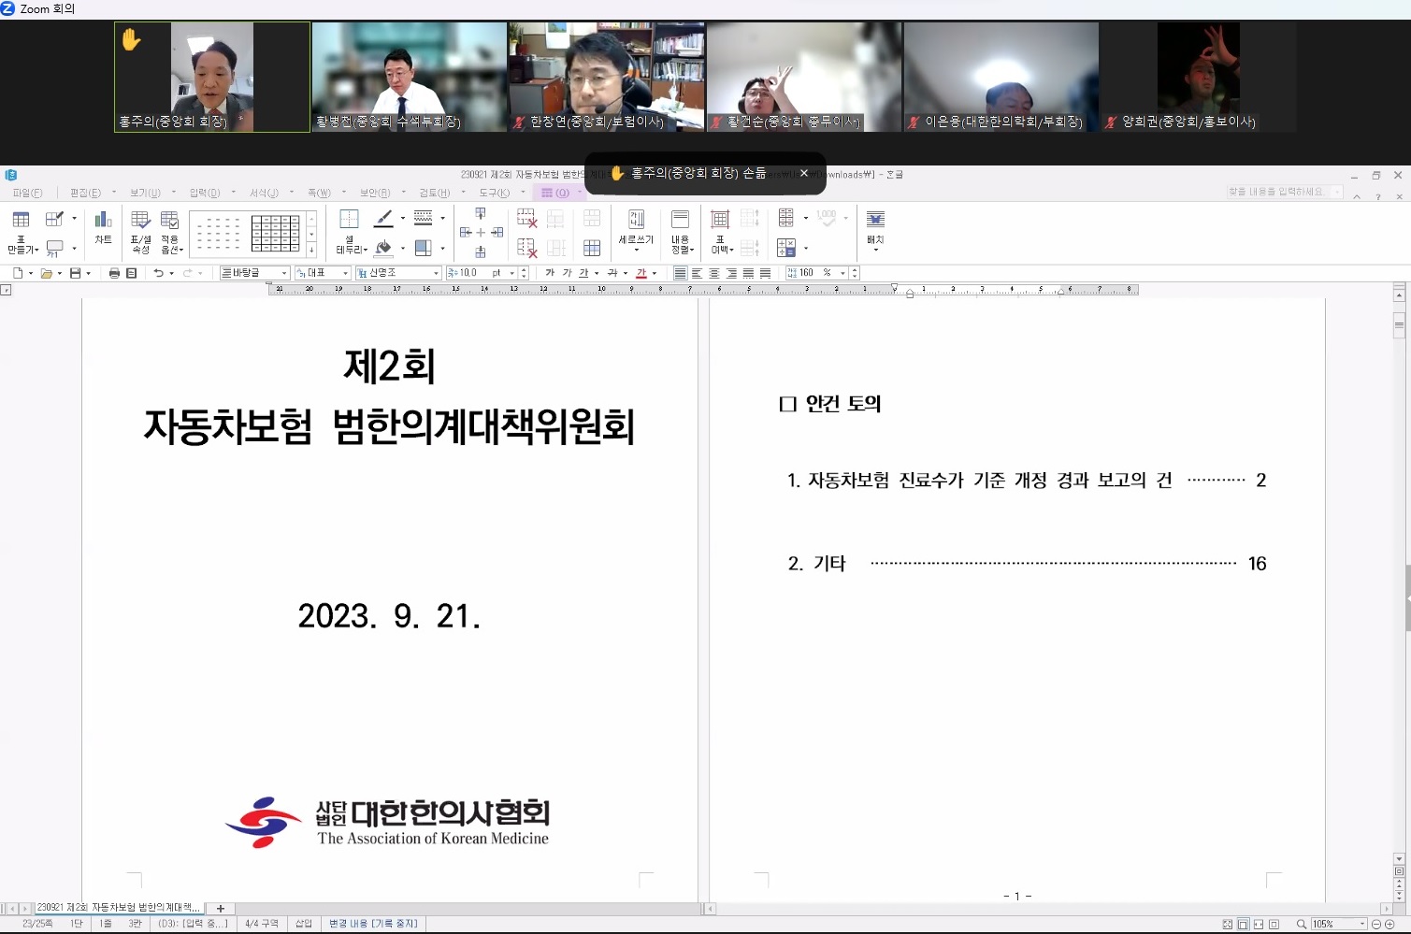Toggle bold formatting with 가 button
1411x934 pixels.
click(x=549, y=272)
